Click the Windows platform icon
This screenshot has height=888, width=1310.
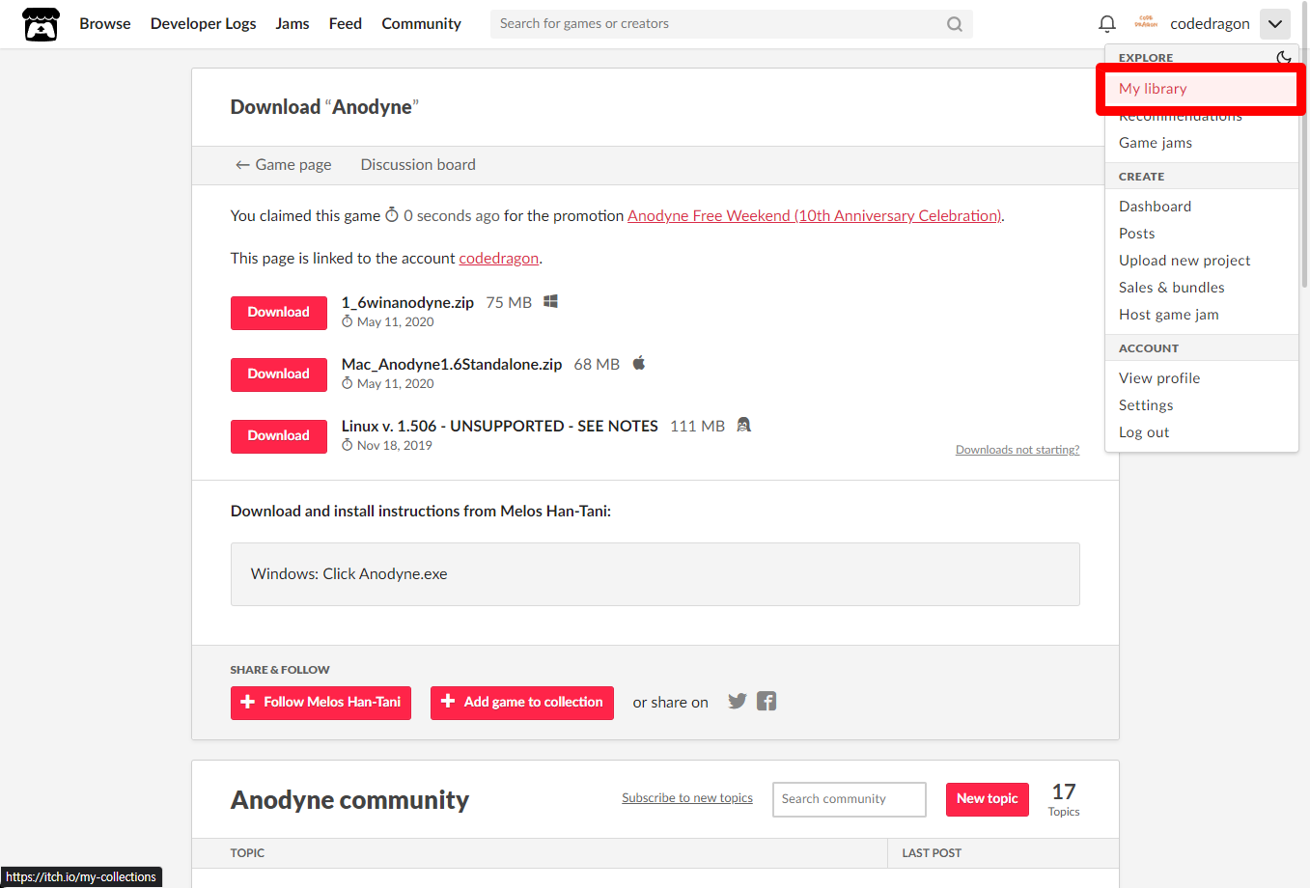click(x=550, y=302)
